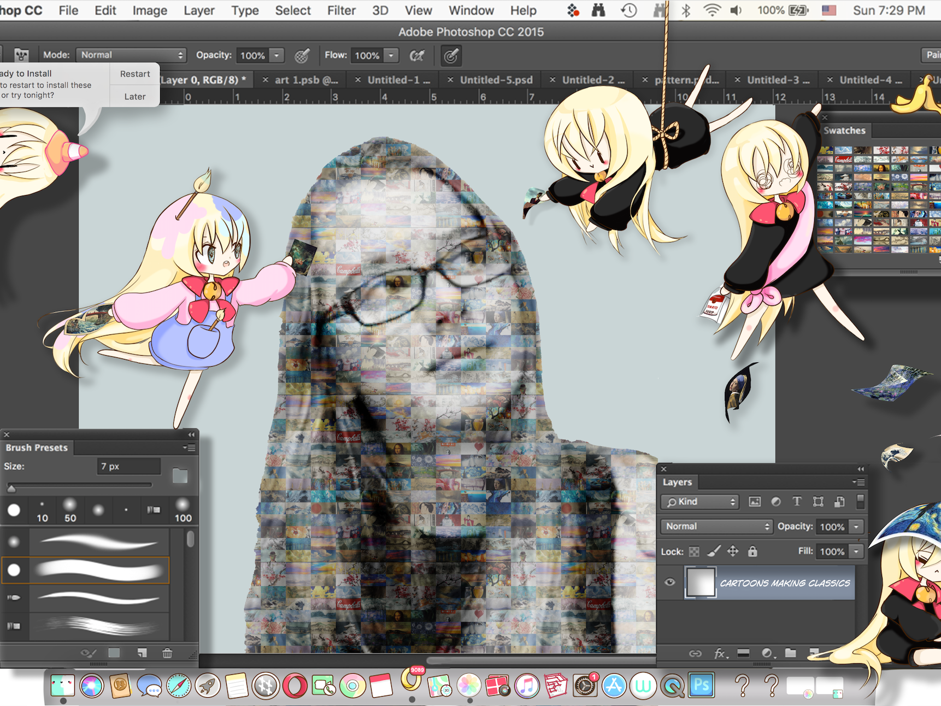This screenshot has height=706, width=941.
Task: Lock all padlock icon in Layers
Action: point(752,551)
